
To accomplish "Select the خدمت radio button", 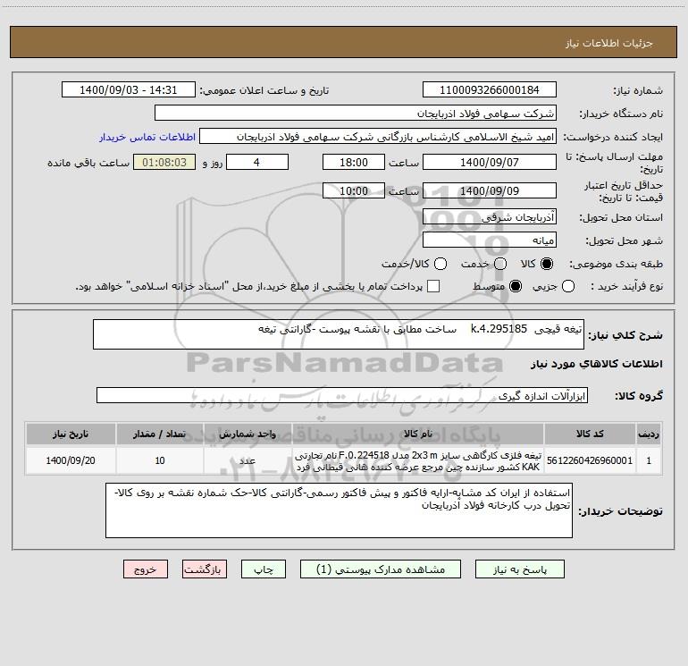I will coord(500,264).
